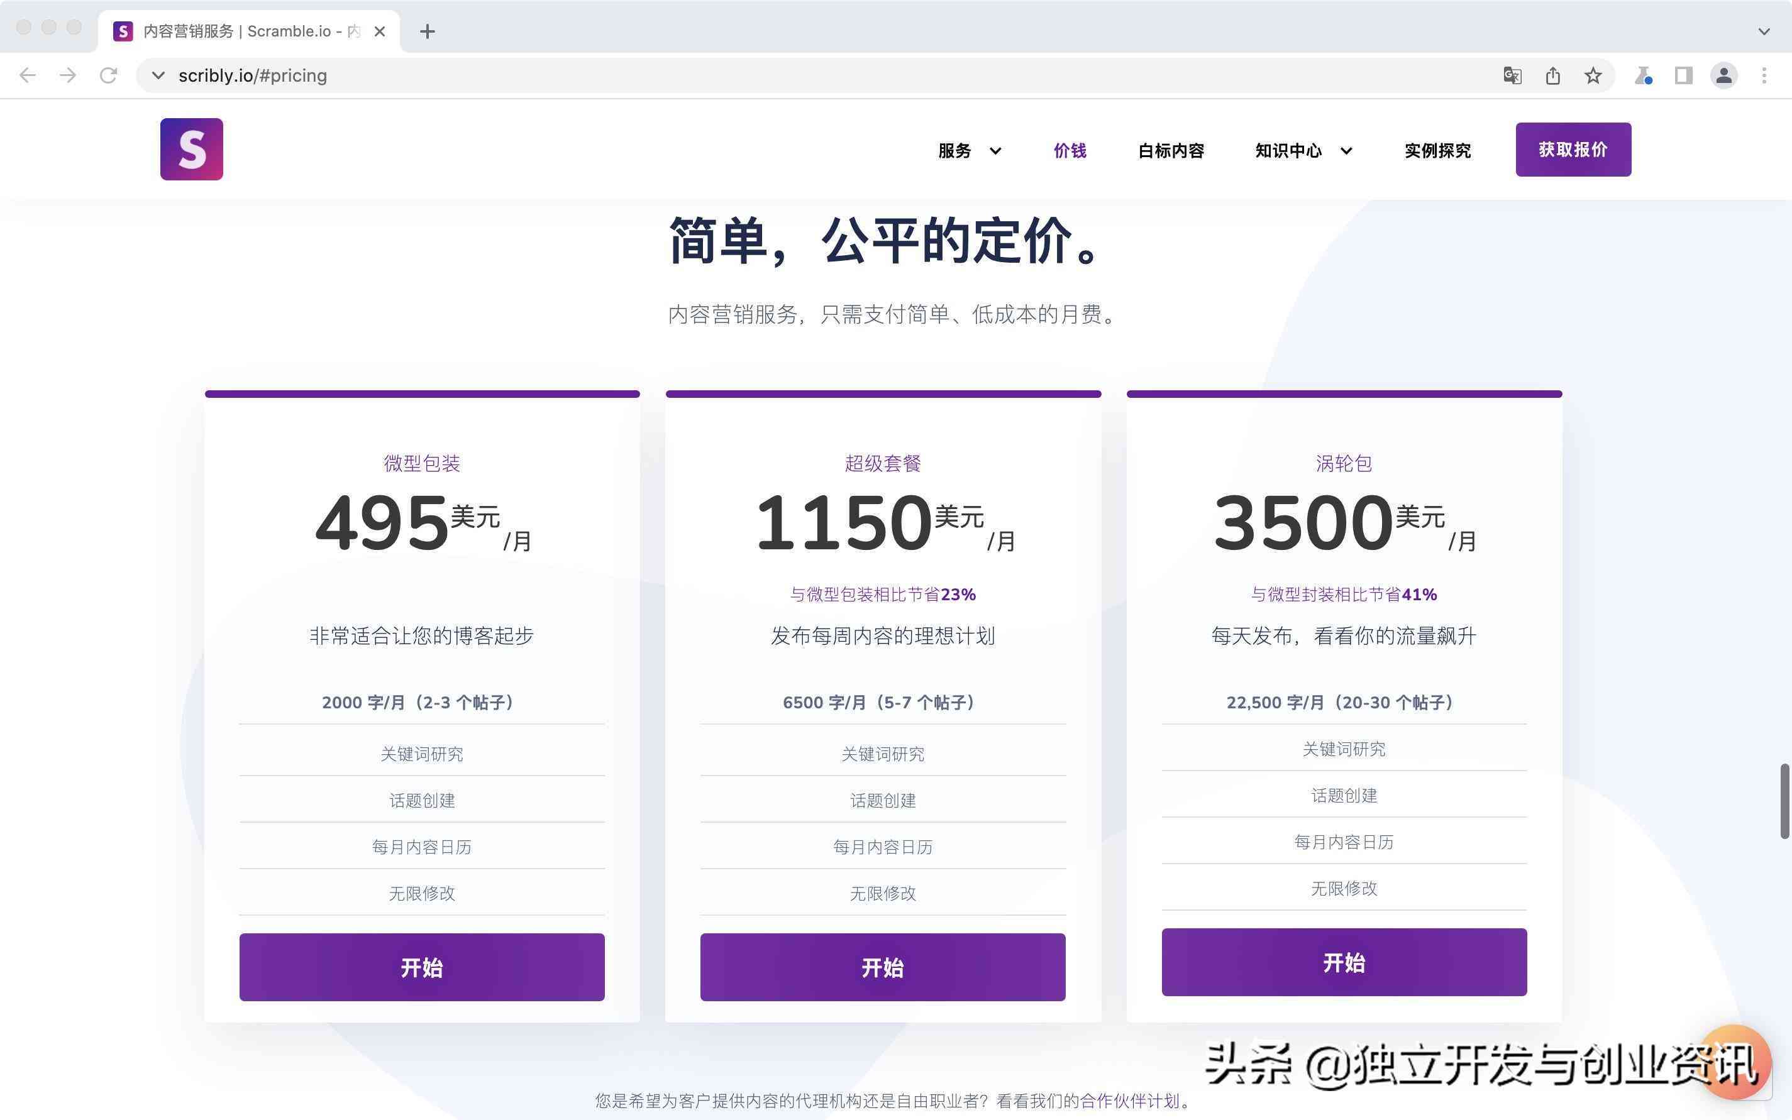Open the 实例探究 navigation item
Screen dimensions: 1792x1120
tap(1438, 150)
